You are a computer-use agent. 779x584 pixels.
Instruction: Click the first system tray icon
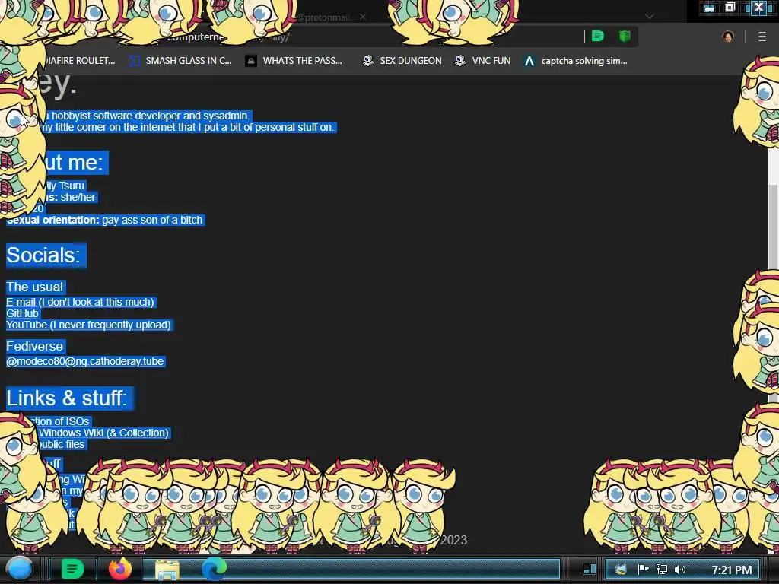pos(621,569)
